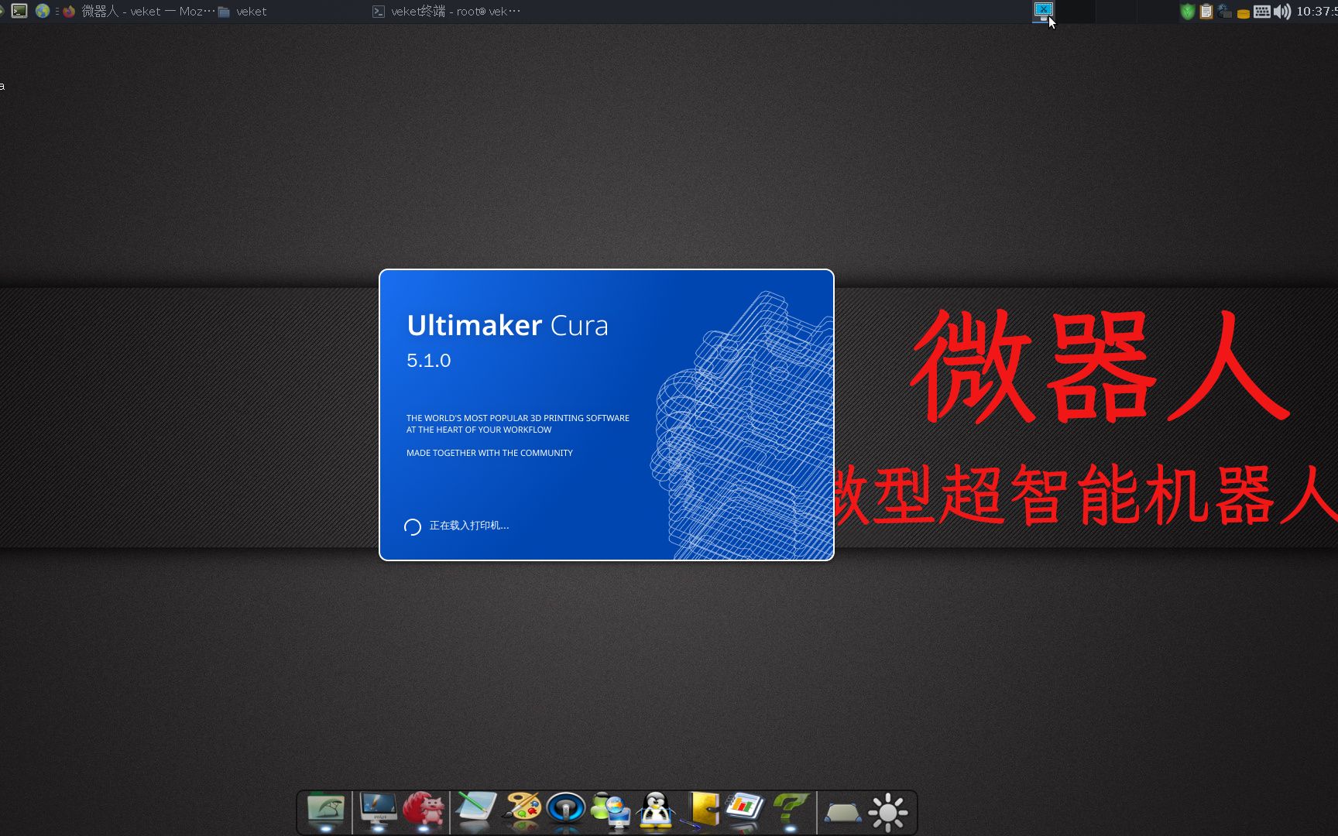Click MADE TOGETHER WITH THE COMMUNITY text
The width and height of the screenshot is (1338, 836).
[x=489, y=453]
